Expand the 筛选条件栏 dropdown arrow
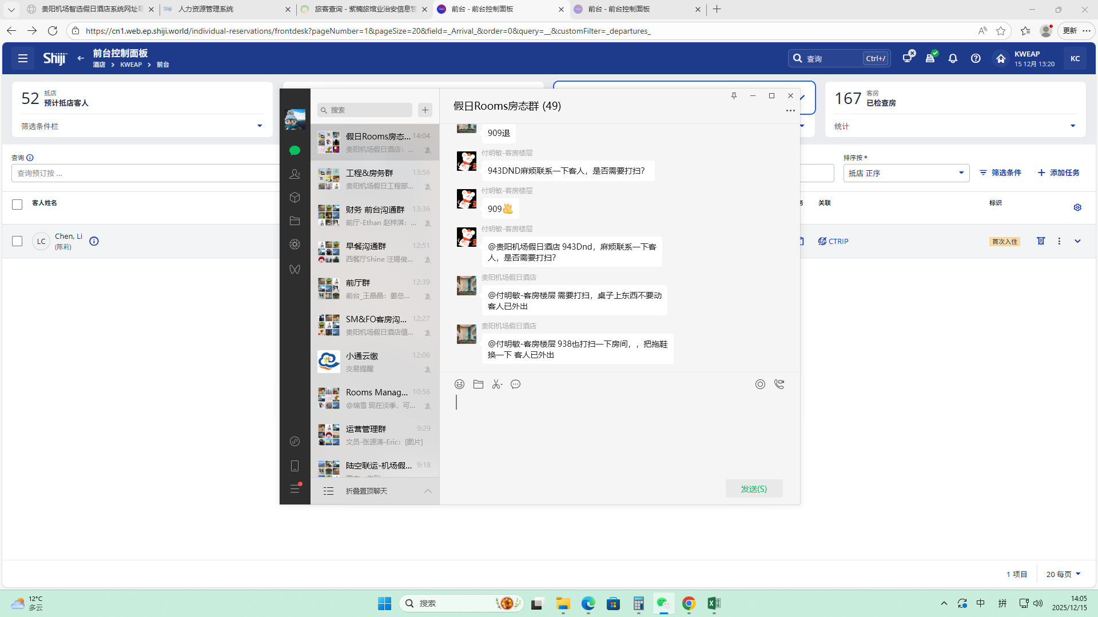 [260, 126]
